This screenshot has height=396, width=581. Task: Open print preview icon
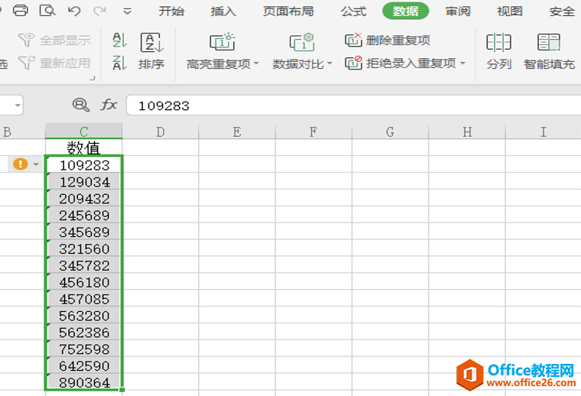[x=47, y=11]
